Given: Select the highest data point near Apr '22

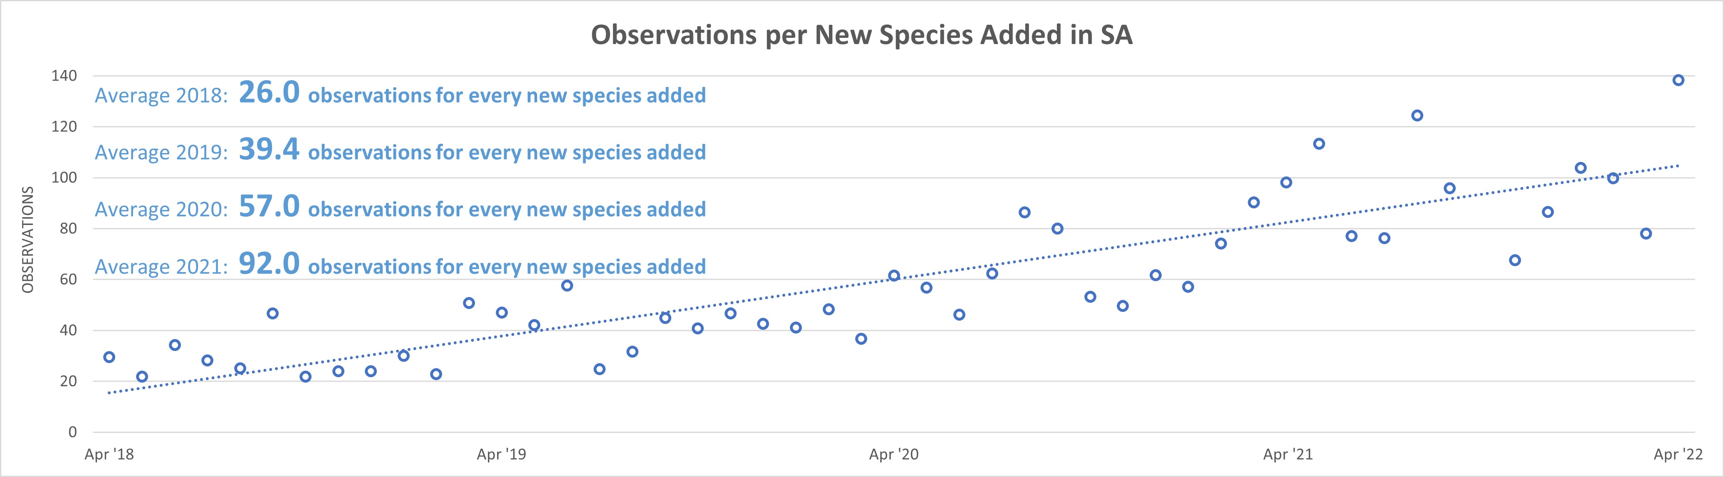Looking at the screenshot, I should [x=1679, y=80].
